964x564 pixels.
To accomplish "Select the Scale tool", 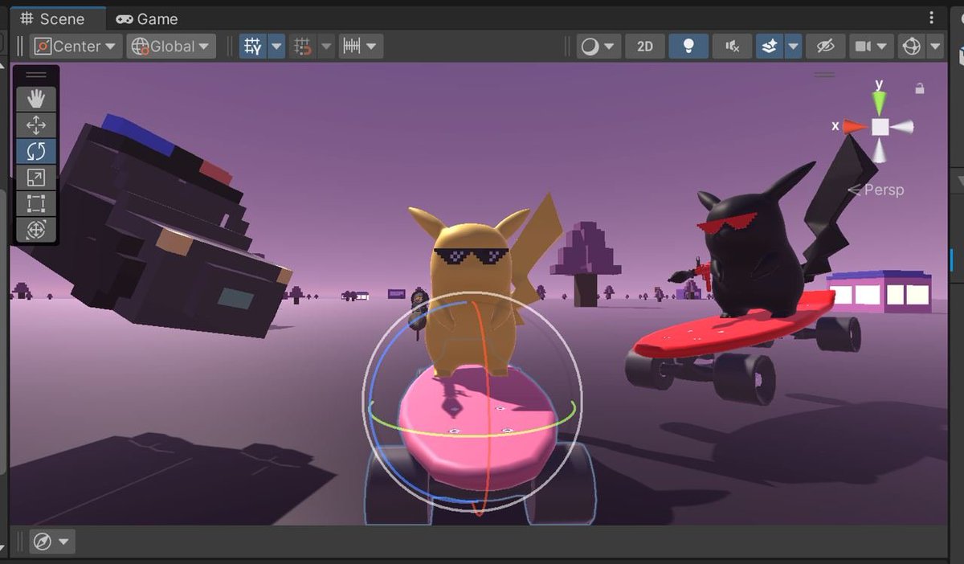I will coord(36,178).
